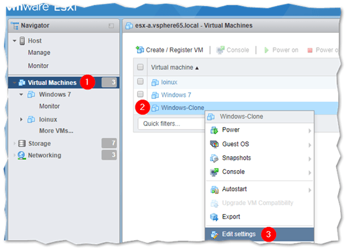Open the loinux link in the VM table
The image size is (346, 250).
point(169,82)
